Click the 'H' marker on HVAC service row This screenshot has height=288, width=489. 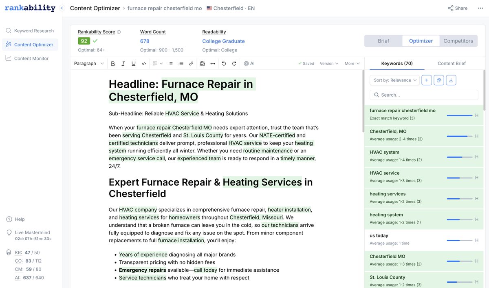coord(477,178)
